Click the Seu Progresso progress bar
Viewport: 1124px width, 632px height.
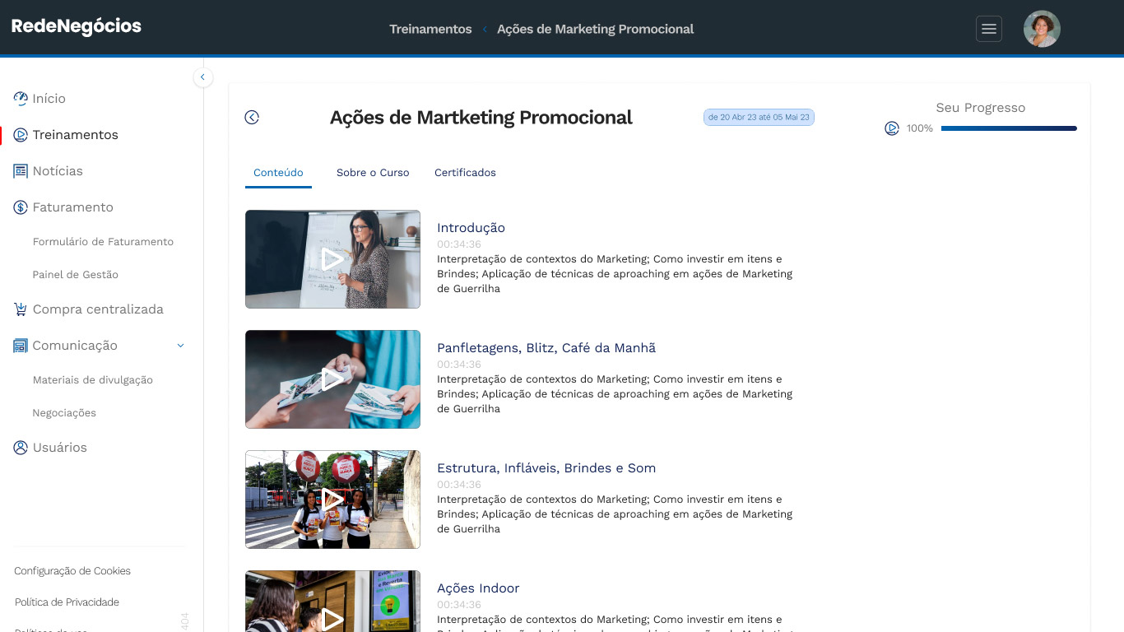[x=1009, y=128]
